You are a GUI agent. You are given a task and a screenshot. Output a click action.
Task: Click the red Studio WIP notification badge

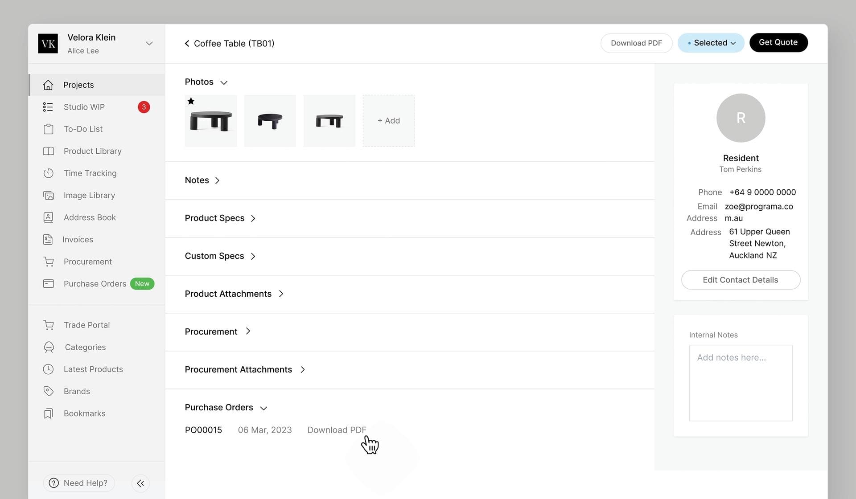[x=144, y=107]
